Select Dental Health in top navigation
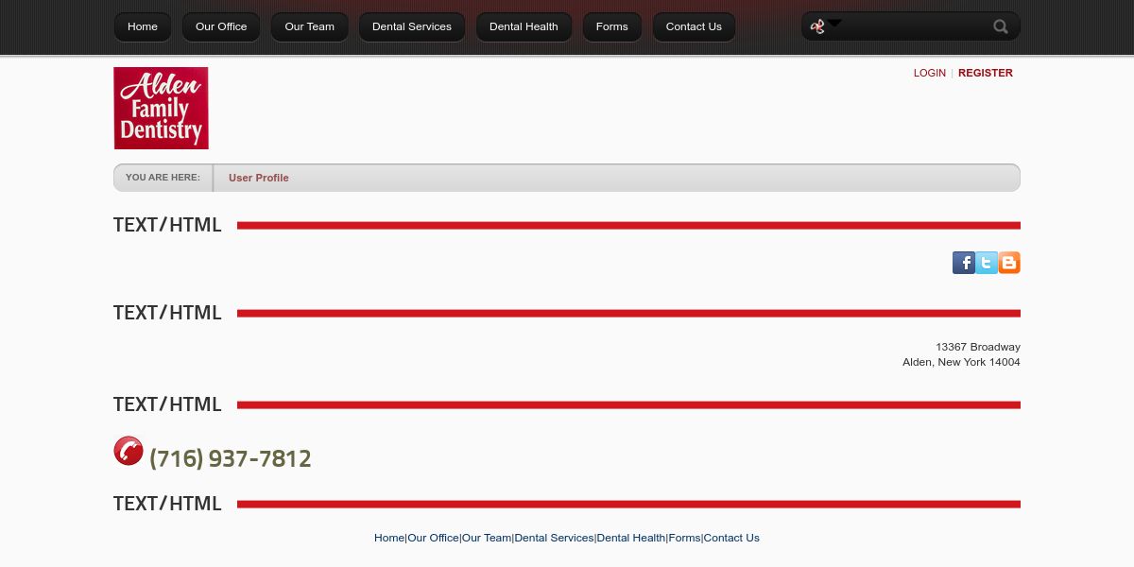Image resolution: width=1134 pixels, height=567 pixels. point(524,26)
